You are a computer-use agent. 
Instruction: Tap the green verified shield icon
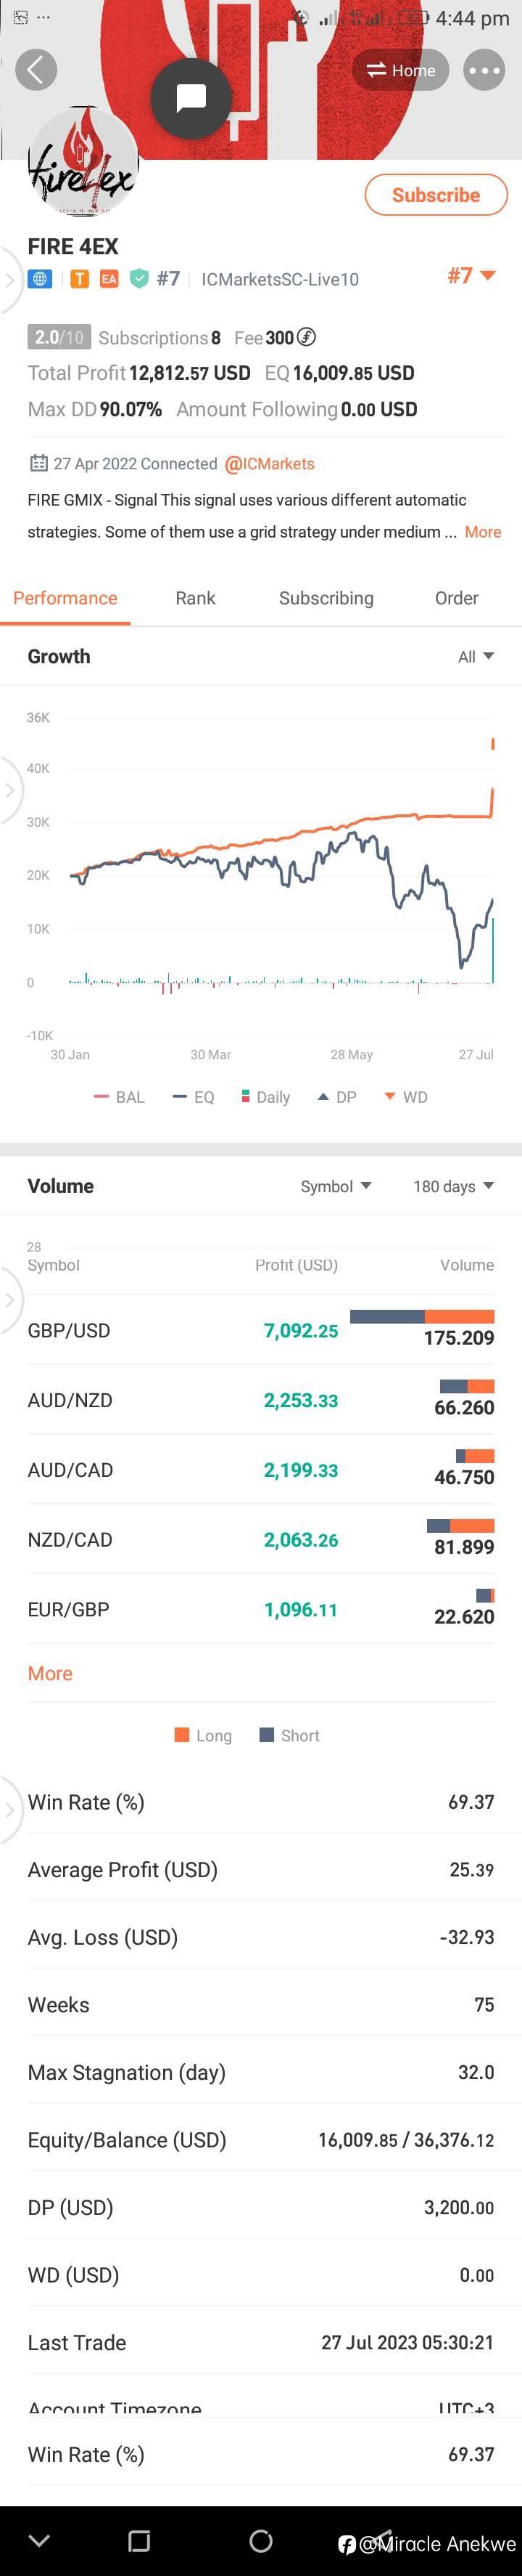(140, 279)
